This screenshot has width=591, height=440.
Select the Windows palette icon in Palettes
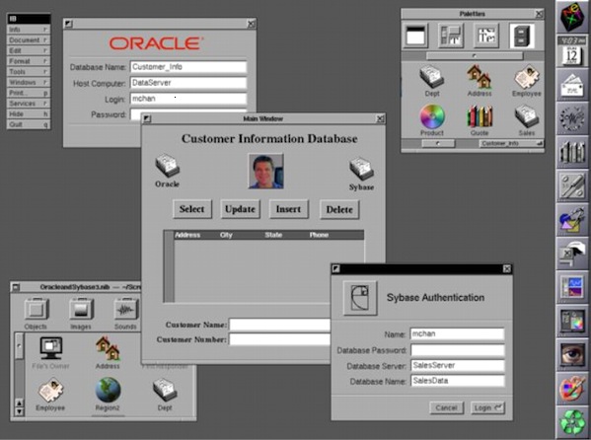pyautogui.click(x=415, y=36)
